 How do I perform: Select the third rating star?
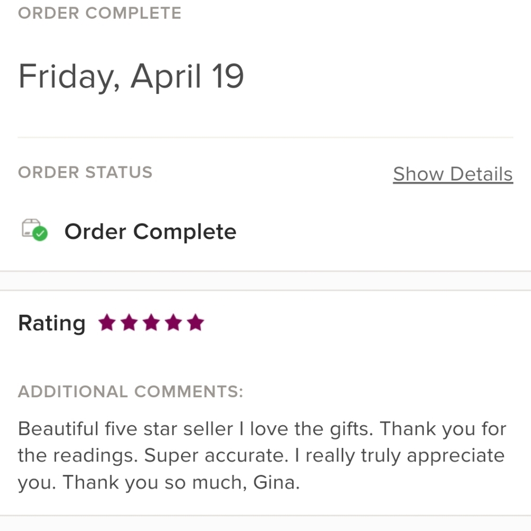pyautogui.click(x=151, y=322)
